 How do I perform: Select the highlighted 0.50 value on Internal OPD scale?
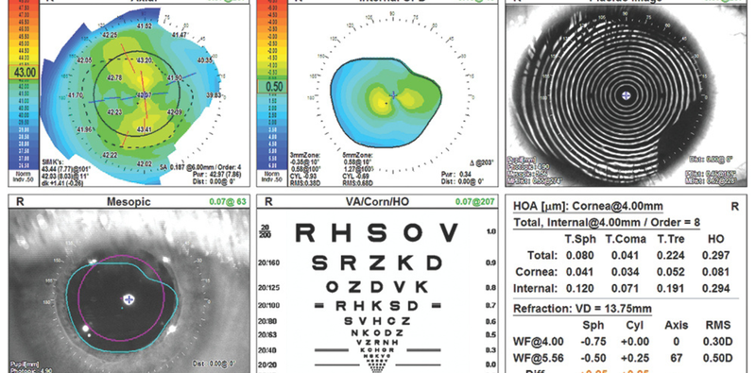(x=275, y=87)
